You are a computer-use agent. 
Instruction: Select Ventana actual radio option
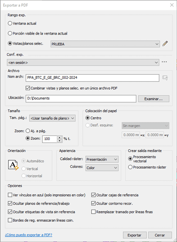coord(10,23)
